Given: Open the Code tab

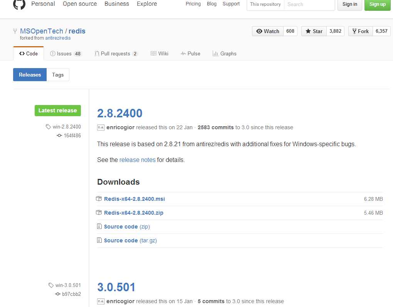Looking at the screenshot, I should tap(29, 53).
